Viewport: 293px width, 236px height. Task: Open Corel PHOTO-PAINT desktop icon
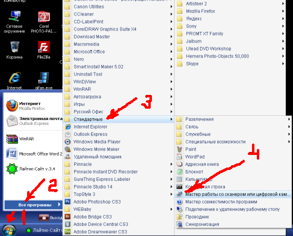[x=43, y=22]
